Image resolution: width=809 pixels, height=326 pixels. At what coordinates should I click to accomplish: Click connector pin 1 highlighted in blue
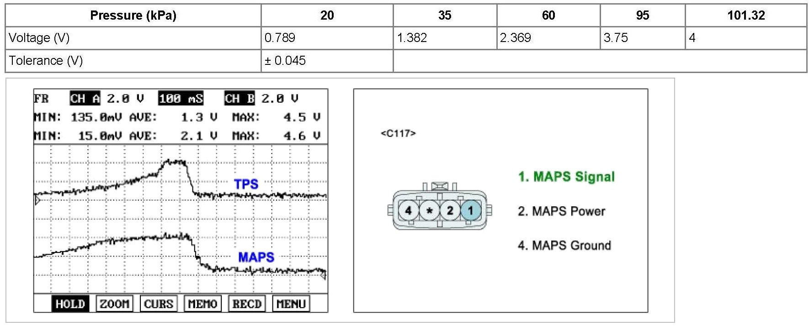click(470, 210)
